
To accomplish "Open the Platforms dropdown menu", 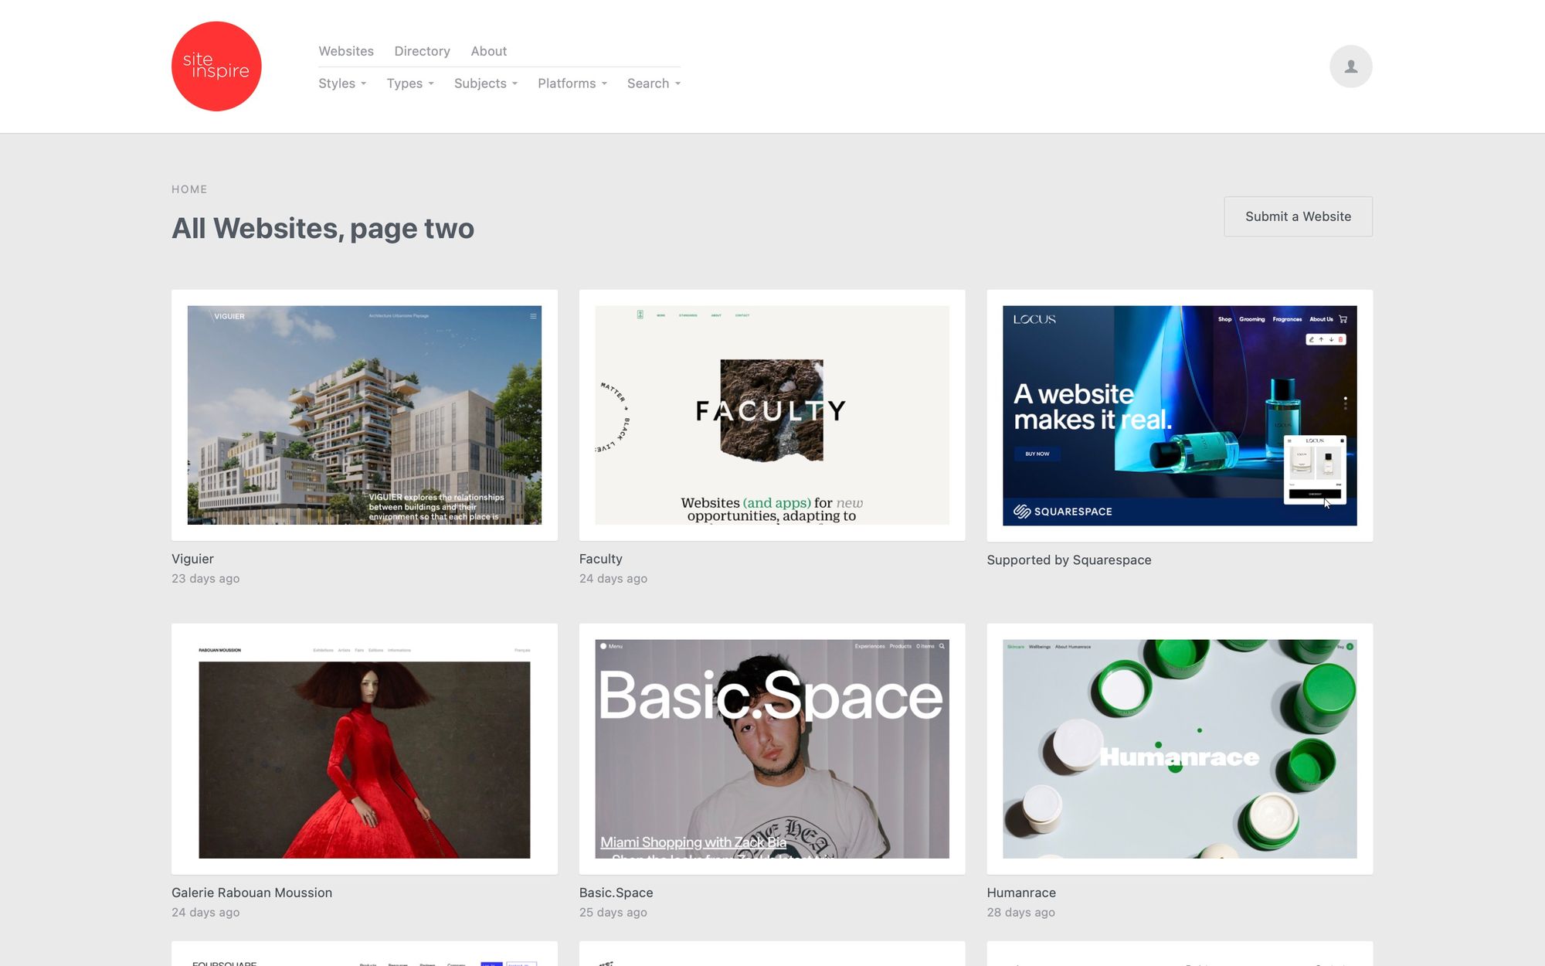I will [572, 83].
